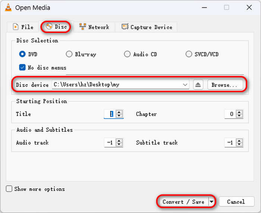Switch to the Disc tab
Viewport: 261px width, 213px height.
tap(56, 26)
